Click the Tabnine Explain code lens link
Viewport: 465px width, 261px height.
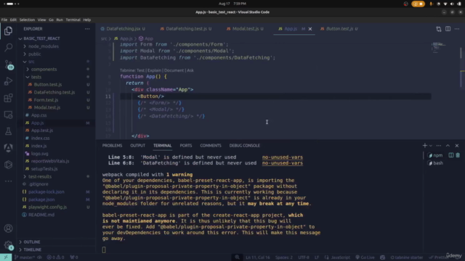(x=154, y=70)
